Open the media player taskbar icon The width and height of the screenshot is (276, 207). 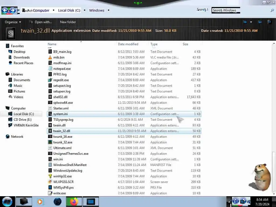click(x=40, y=202)
